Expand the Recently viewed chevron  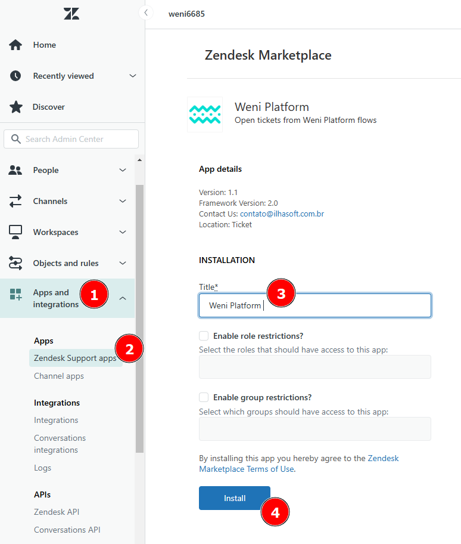[x=133, y=76]
